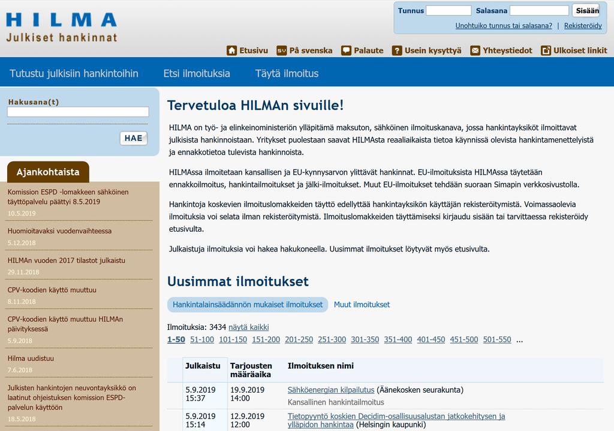This screenshot has height=431, width=614.
Task: Click the 19.9.2019 14:00 deadline cell
Action: click(247, 394)
